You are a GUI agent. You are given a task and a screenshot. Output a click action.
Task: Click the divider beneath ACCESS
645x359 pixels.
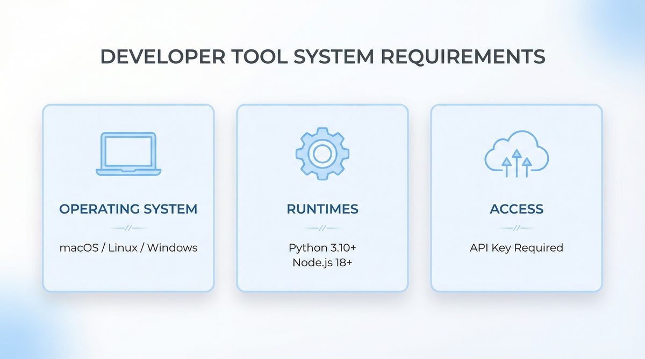[516, 226]
